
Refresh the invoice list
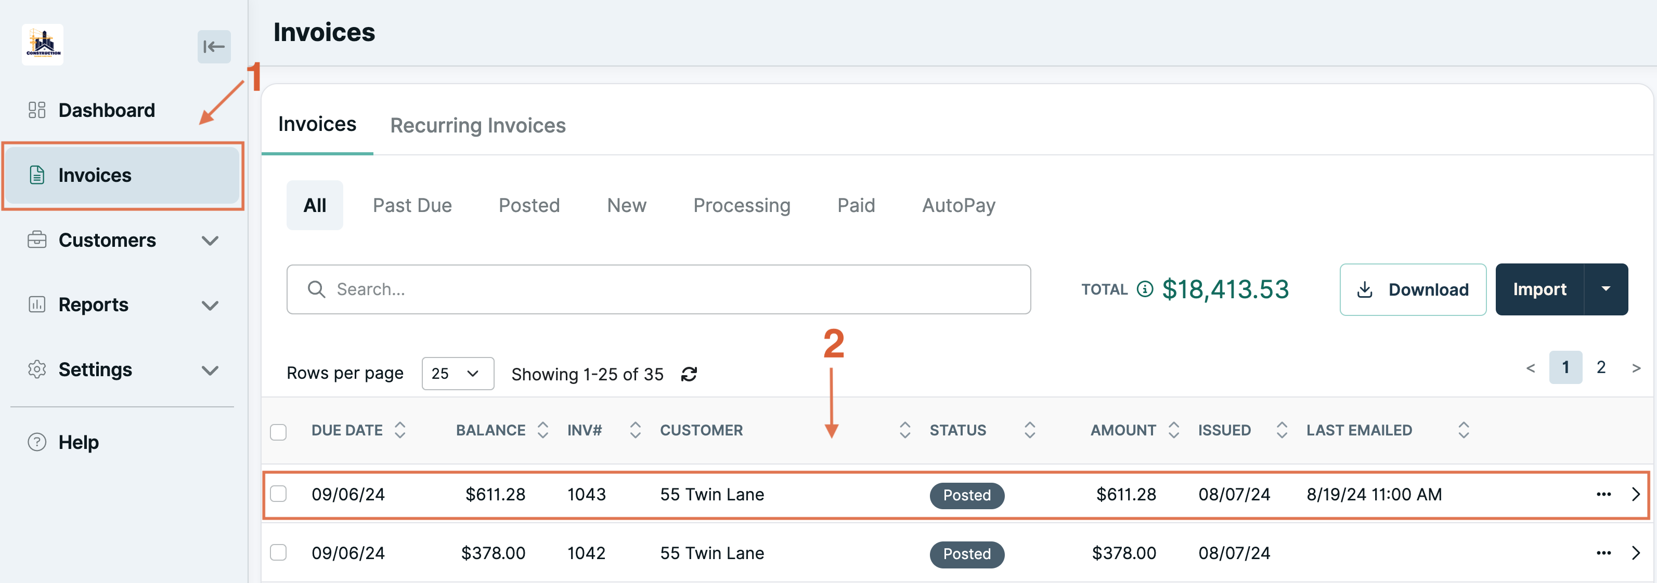click(x=689, y=374)
